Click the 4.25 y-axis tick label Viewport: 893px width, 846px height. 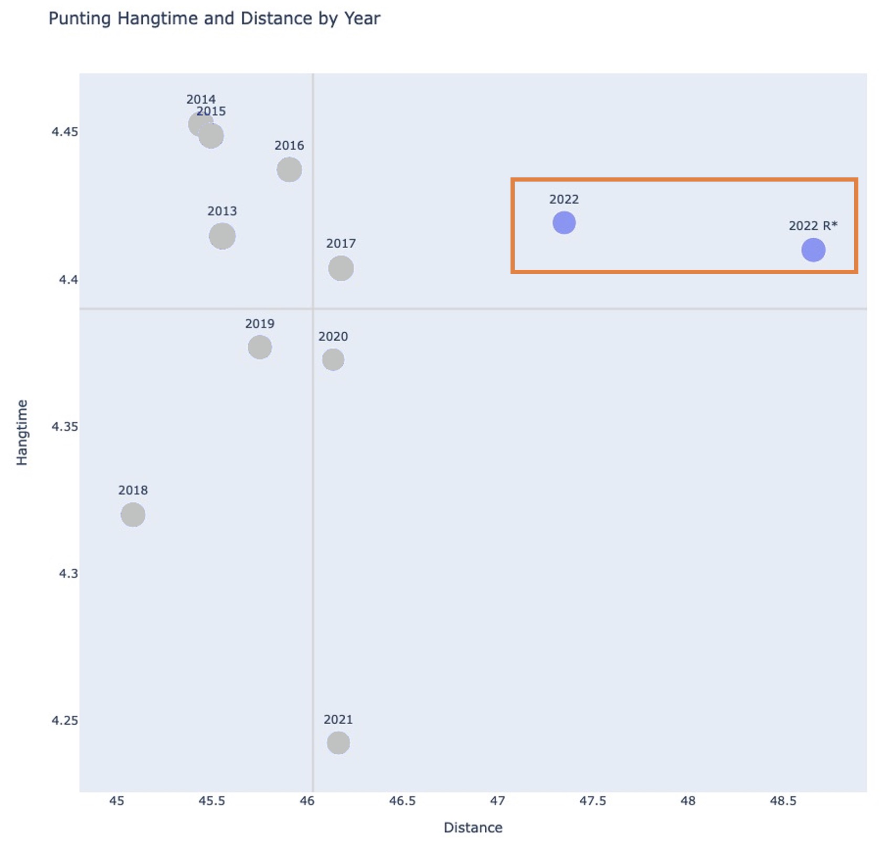pyautogui.click(x=65, y=721)
